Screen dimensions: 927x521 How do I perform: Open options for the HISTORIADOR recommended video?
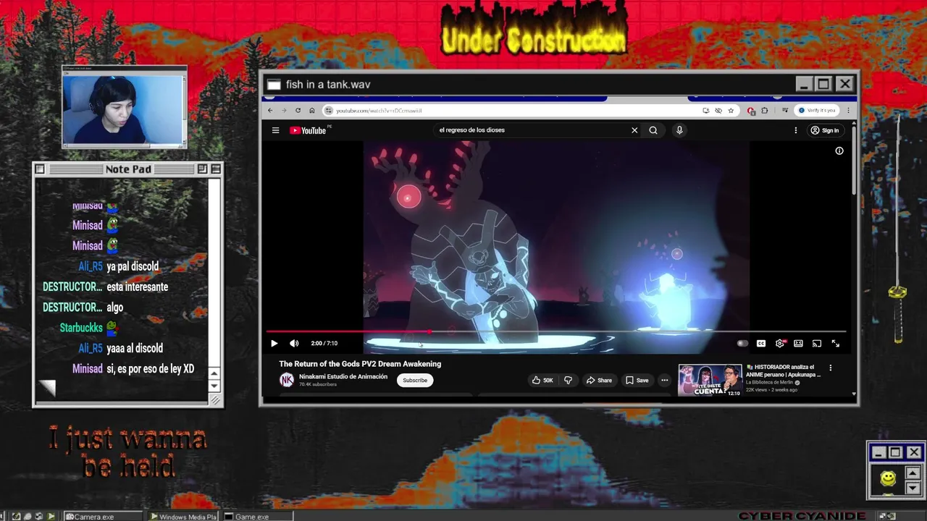coord(831,368)
